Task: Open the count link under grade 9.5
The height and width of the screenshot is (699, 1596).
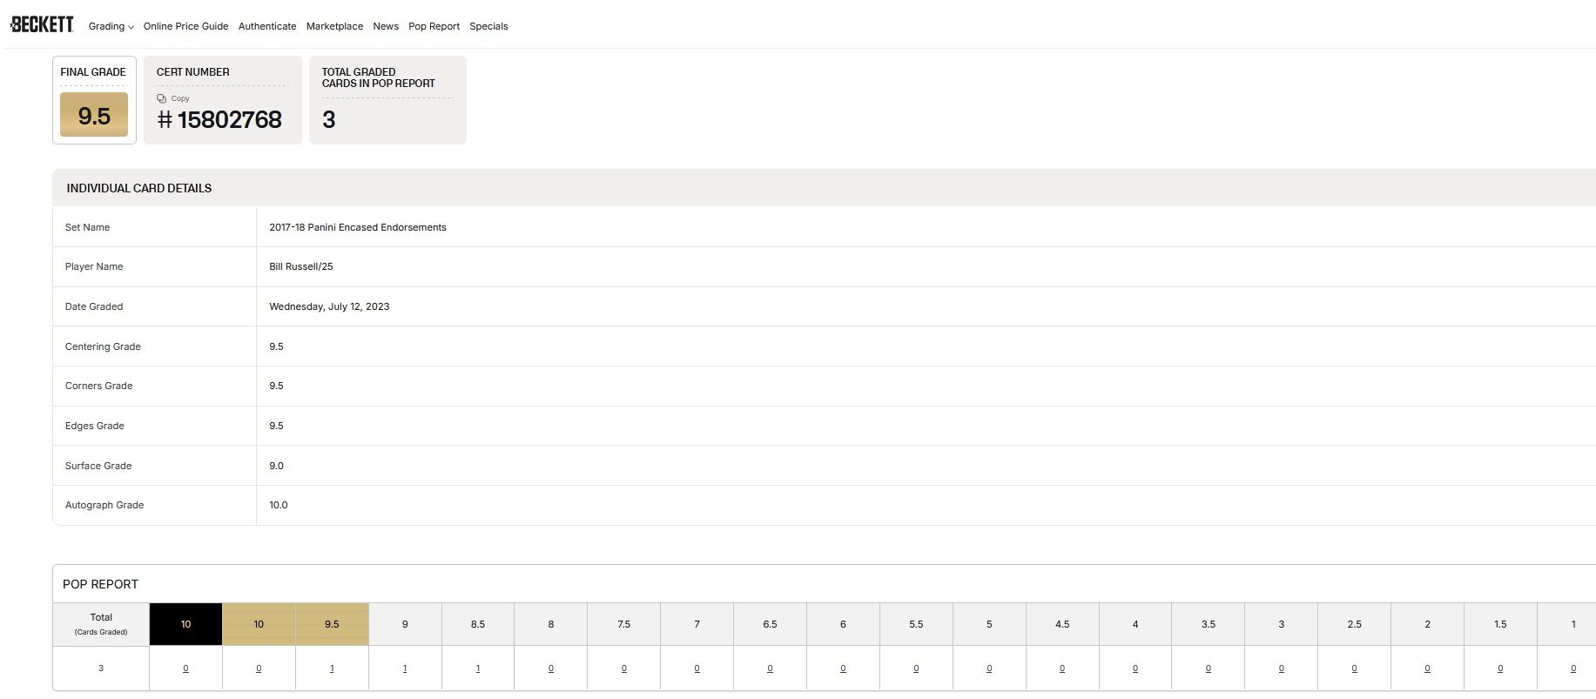Action: 332,669
